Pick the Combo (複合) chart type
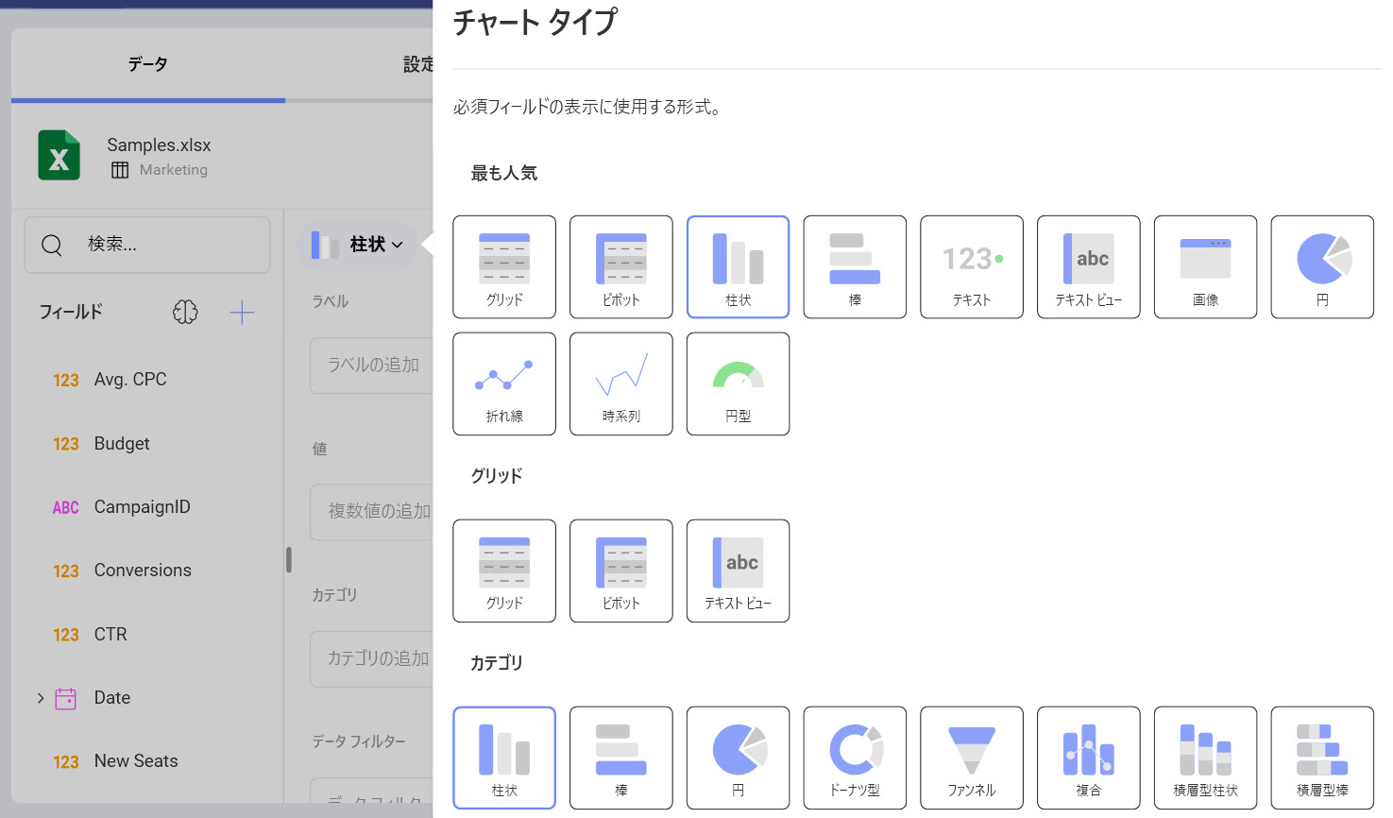 click(1088, 758)
